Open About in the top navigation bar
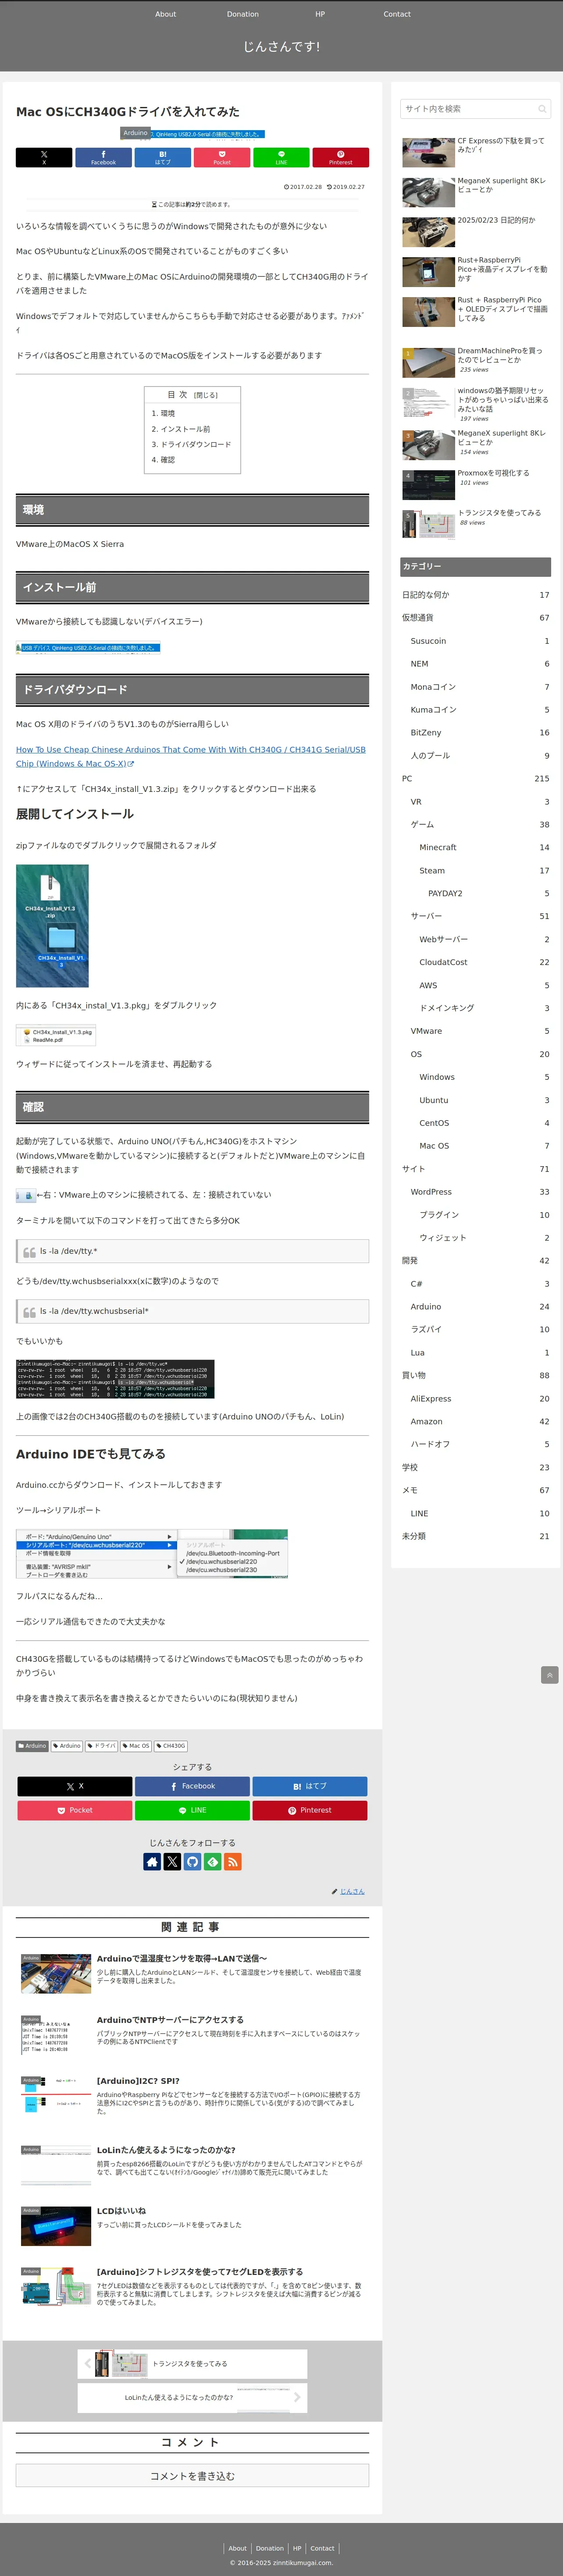Viewport: 563px width, 2576px height. pyautogui.click(x=166, y=14)
